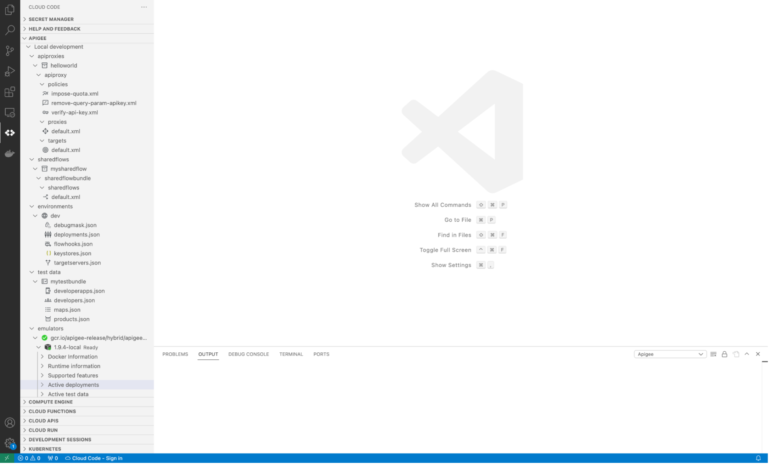Toggle collapse the emulators section
This screenshot has height=465, width=770.
(x=32, y=328)
